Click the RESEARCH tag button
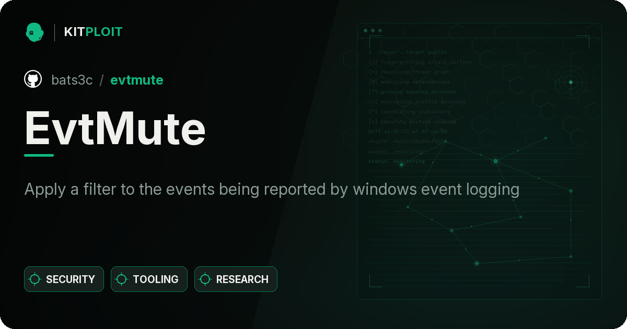 click(x=236, y=279)
